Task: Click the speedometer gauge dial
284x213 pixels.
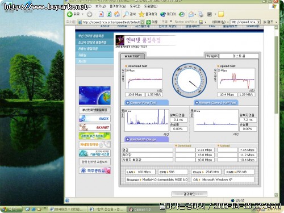Action: 189,80
